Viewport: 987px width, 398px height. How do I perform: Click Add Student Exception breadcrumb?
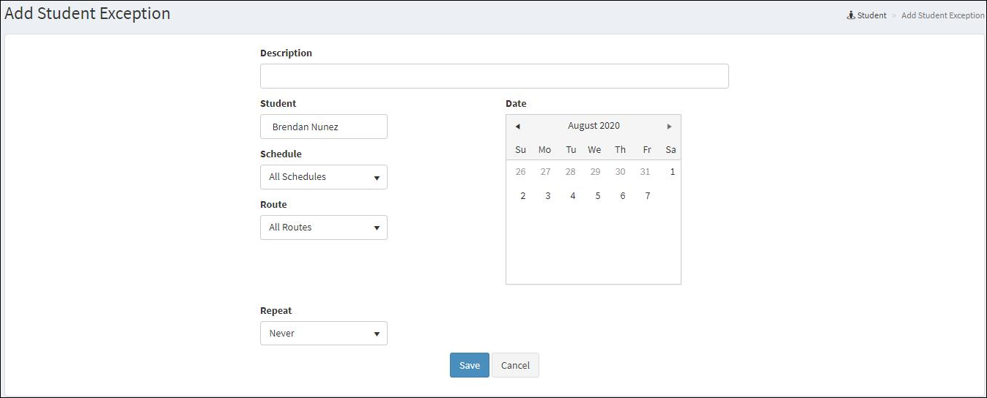(x=943, y=15)
